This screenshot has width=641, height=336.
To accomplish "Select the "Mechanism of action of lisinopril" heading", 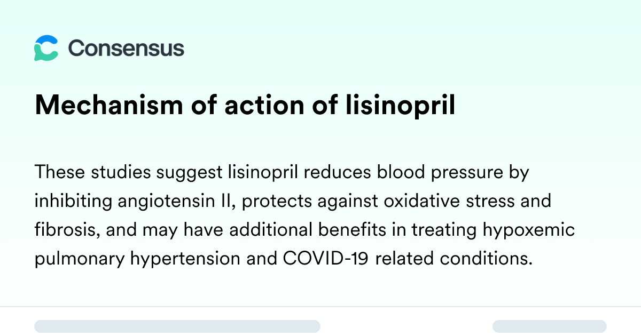I will [245, 106].
